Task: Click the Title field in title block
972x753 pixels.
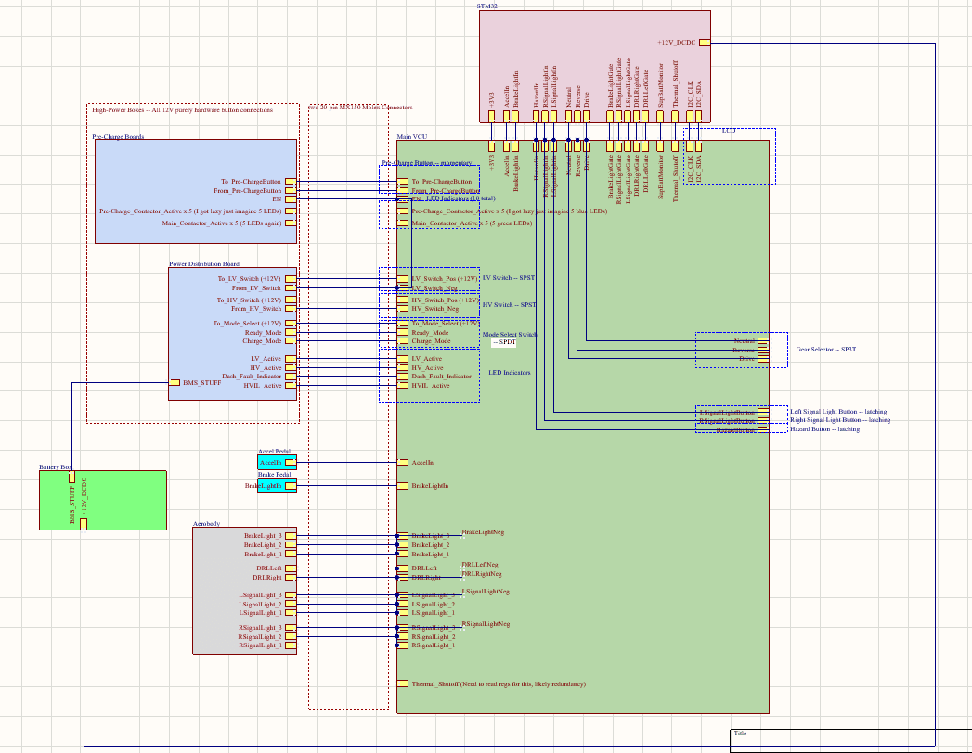Action: [x=740, y=734]
